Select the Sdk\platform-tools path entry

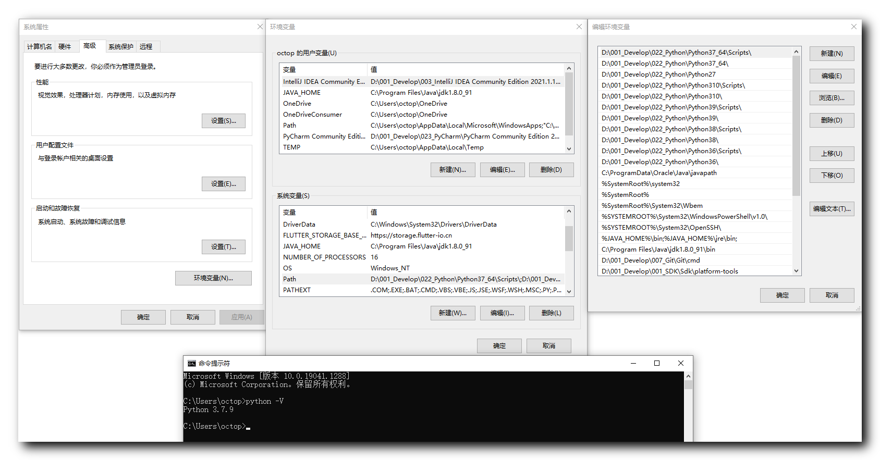(x=695, y=271)
